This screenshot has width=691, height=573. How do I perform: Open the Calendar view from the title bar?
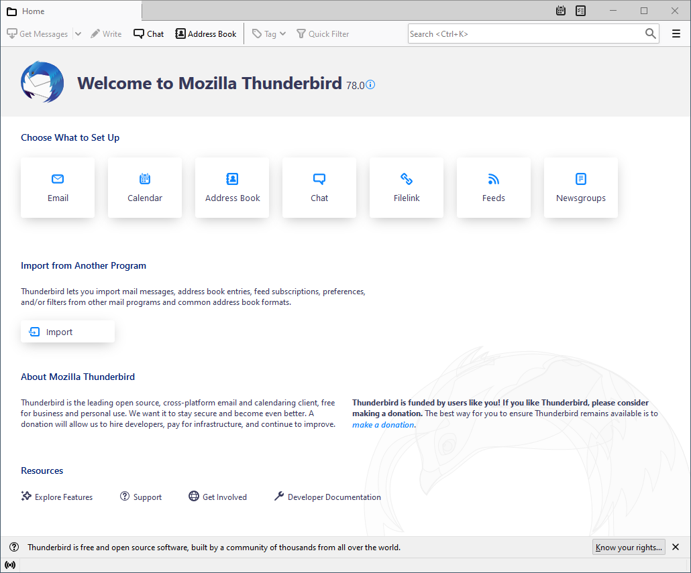point(560,11)
